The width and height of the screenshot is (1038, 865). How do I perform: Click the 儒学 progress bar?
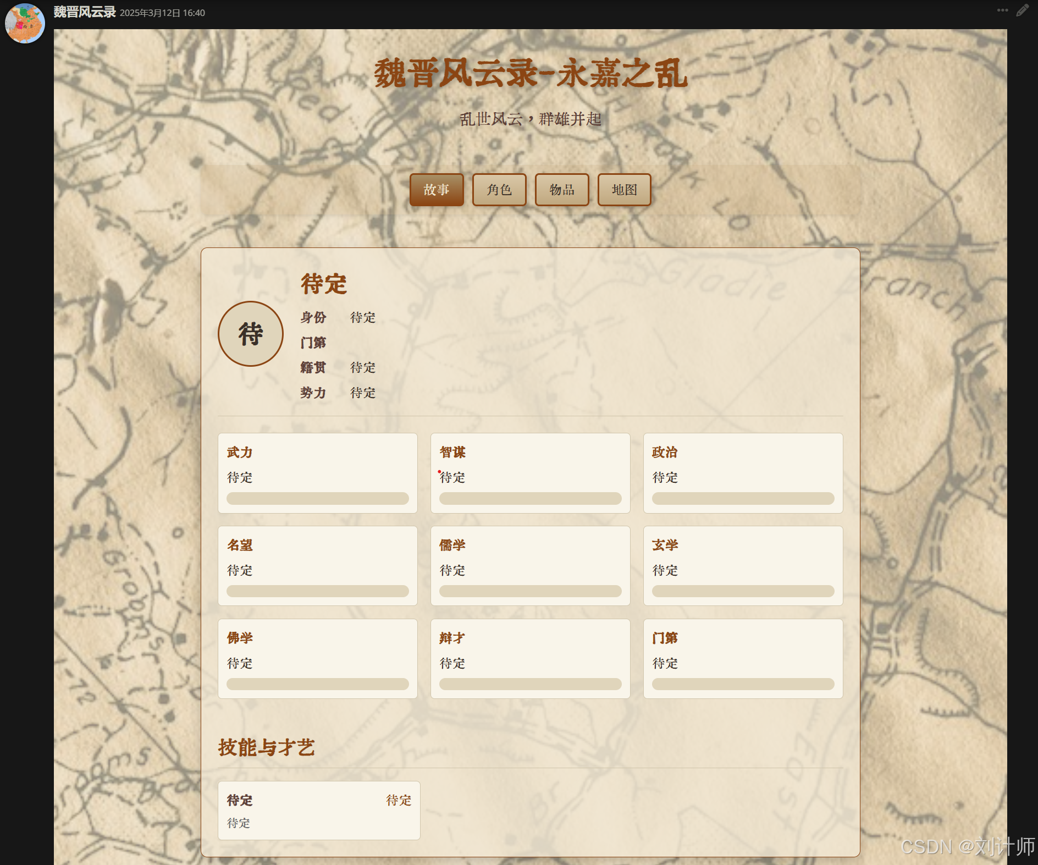click(x=531, y=591)
